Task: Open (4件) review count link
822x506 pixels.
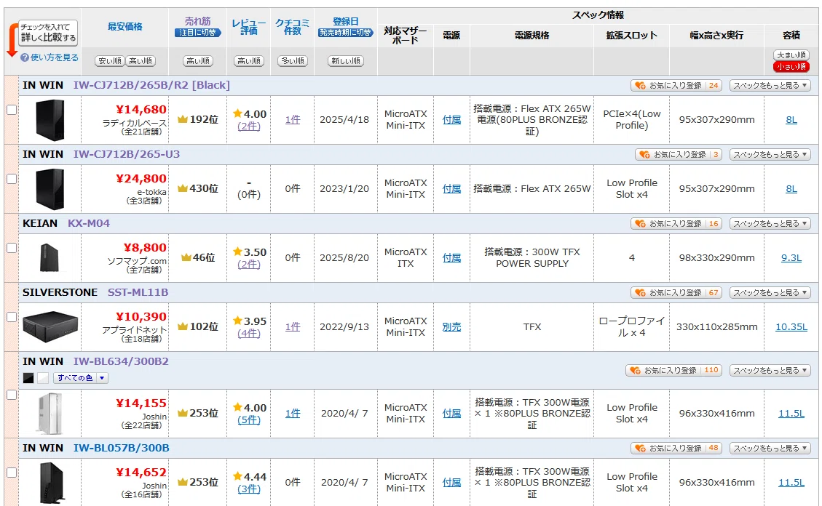Action: click(248, 333)
